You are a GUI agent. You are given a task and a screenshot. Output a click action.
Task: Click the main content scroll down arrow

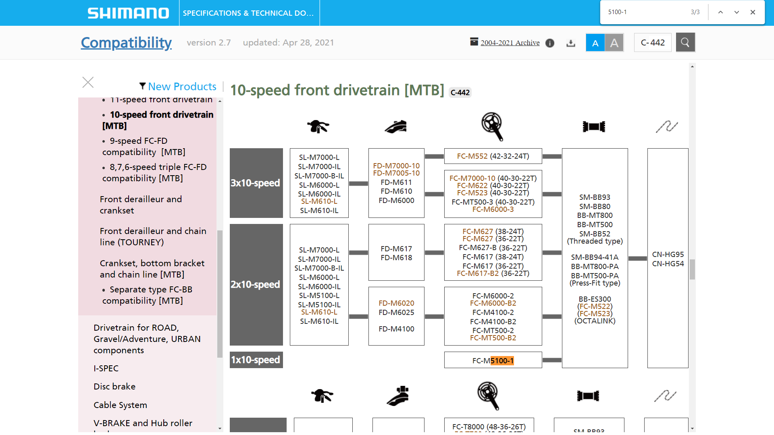692,429
